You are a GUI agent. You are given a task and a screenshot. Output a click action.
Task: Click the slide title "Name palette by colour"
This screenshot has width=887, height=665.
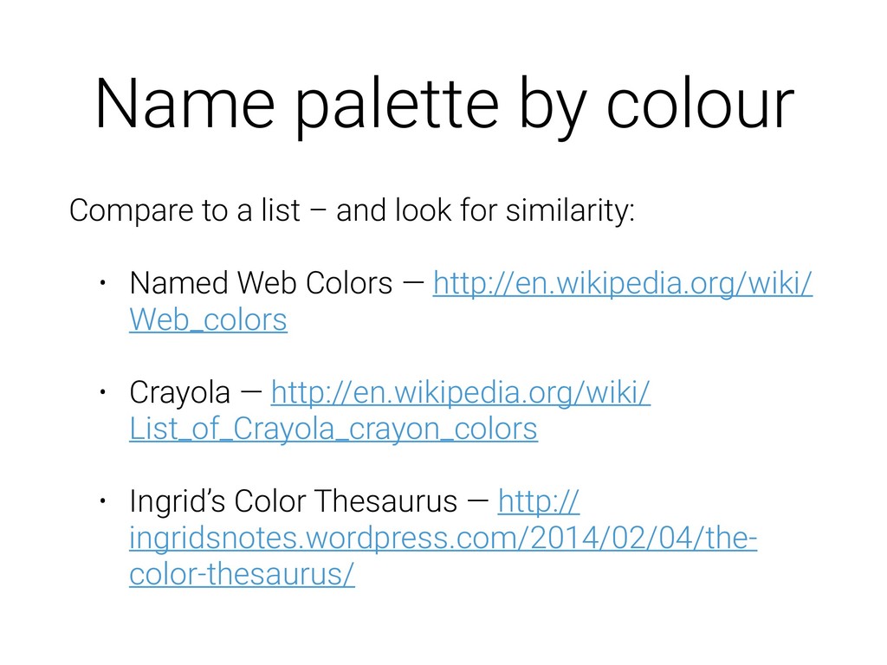point(443,105)
